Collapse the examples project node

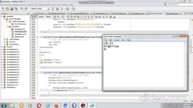click(2, 16)
